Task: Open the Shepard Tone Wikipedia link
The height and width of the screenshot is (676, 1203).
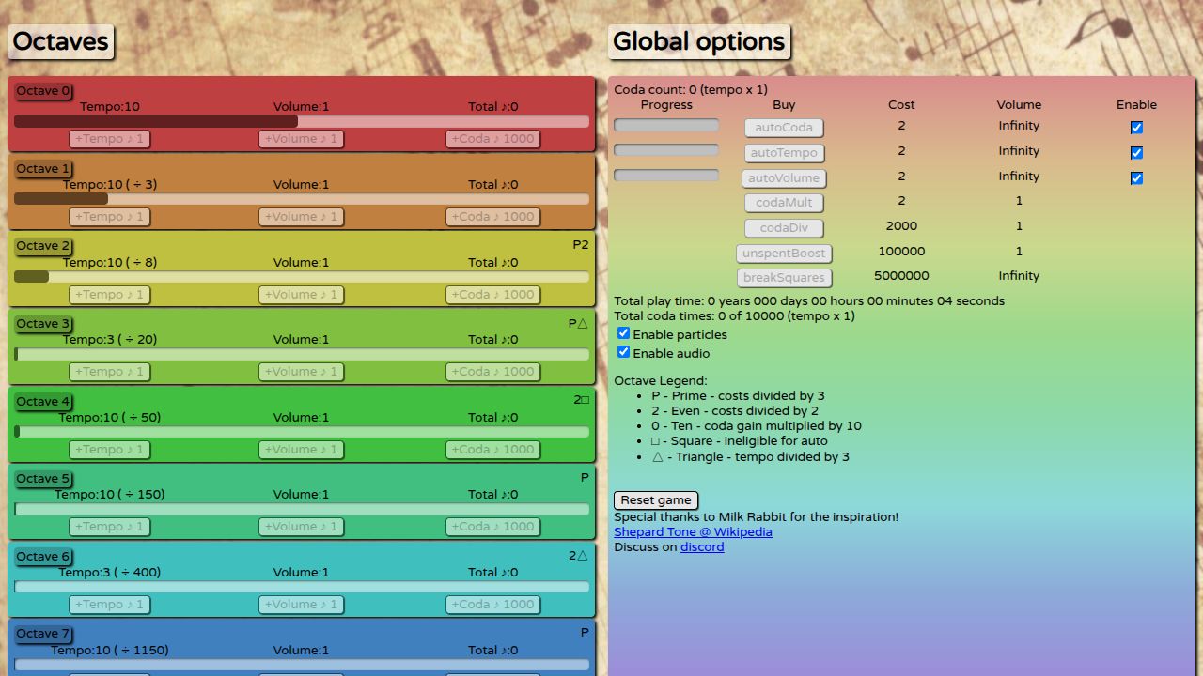Action: [693, 532]
